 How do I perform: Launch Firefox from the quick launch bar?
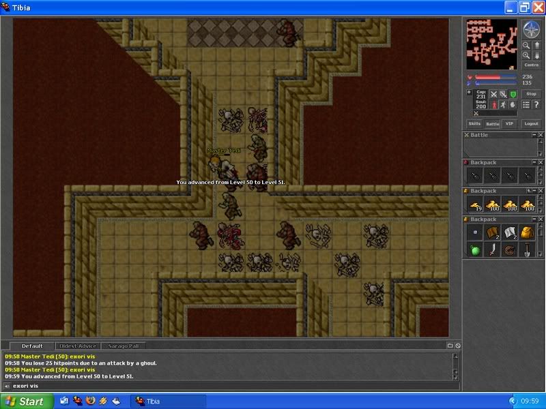(x=90, y=401)
